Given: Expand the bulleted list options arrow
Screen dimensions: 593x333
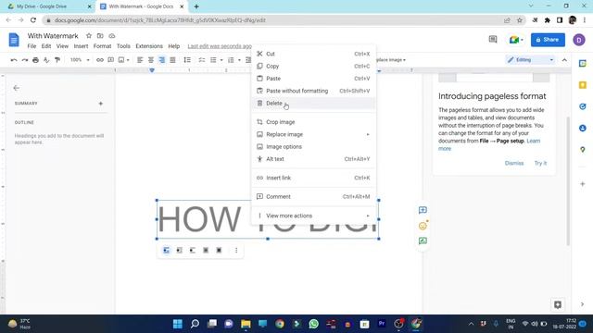Looking at the screenshot, I should (x=221, y=60).
